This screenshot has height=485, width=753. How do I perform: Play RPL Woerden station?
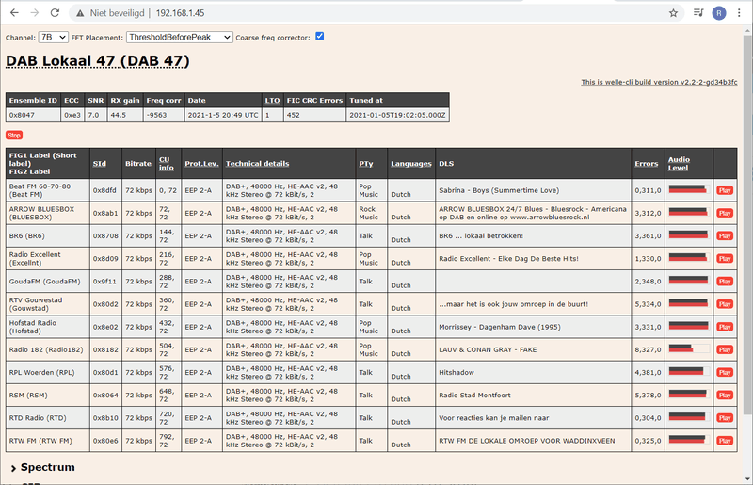725,373
